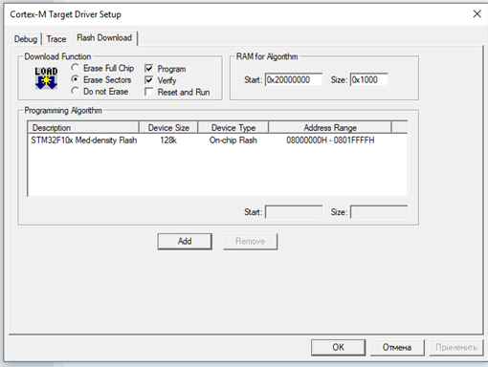Enable Reset and Run checkbox
Image resolution: width=488 pixels, height=367 pixels.
click(x=148, y=92)
